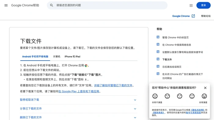214x120 pixels.
Task: Click the 非常不满意 label
Action: pos(157,102)
